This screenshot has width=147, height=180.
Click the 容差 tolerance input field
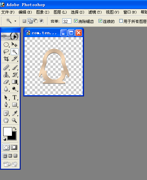(x=67, y=21)
